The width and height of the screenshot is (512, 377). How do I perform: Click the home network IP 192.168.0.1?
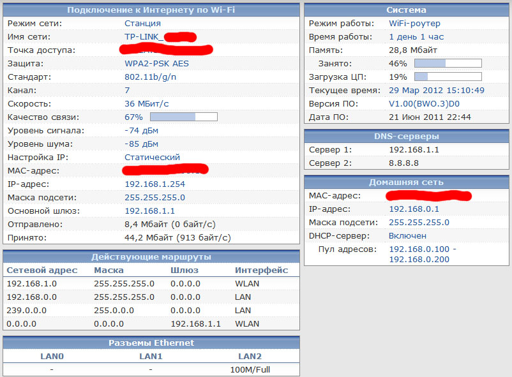(x=414, y=209)
